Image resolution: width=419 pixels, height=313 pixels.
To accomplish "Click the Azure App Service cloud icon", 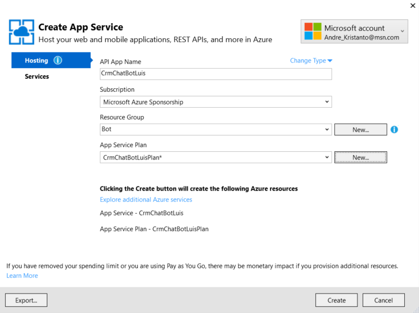I will 22,33.
